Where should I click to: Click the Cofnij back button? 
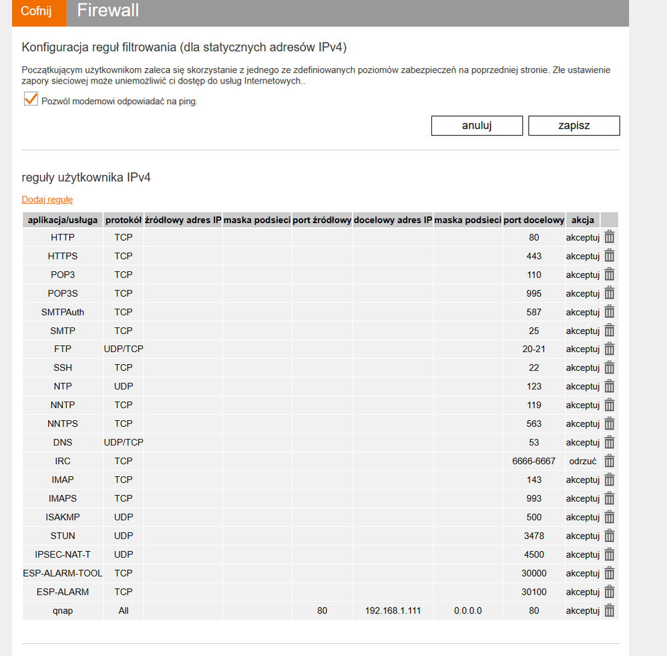tap(36, 11)
